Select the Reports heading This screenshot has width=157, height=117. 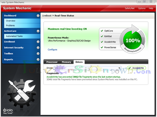coord(8,60)
